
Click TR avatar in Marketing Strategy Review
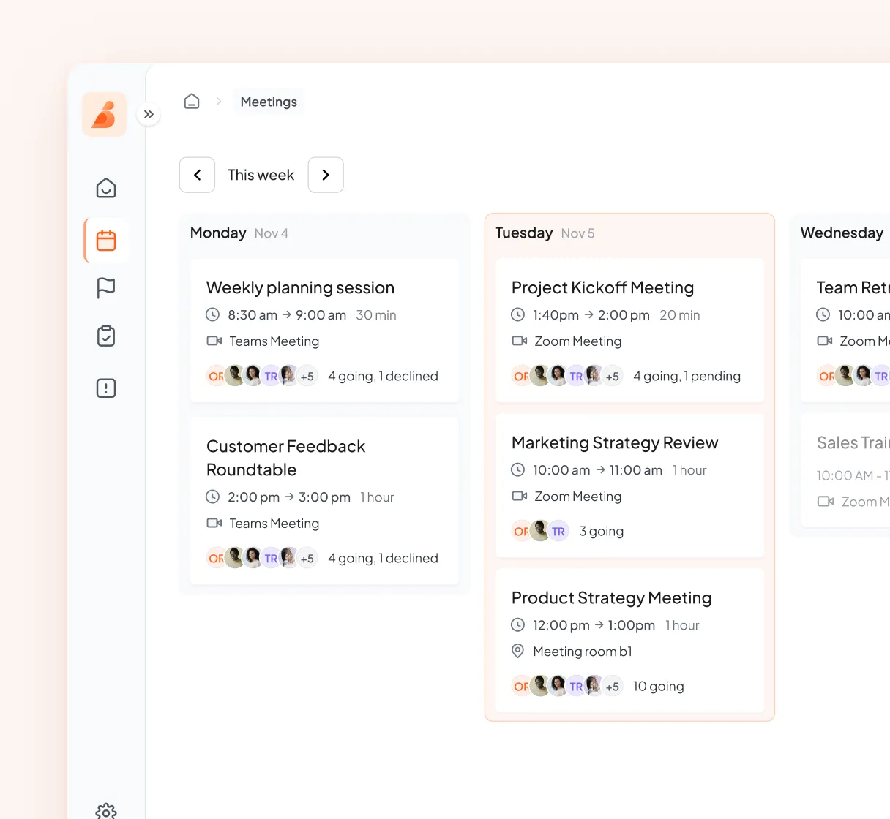(x=558, y=532)
